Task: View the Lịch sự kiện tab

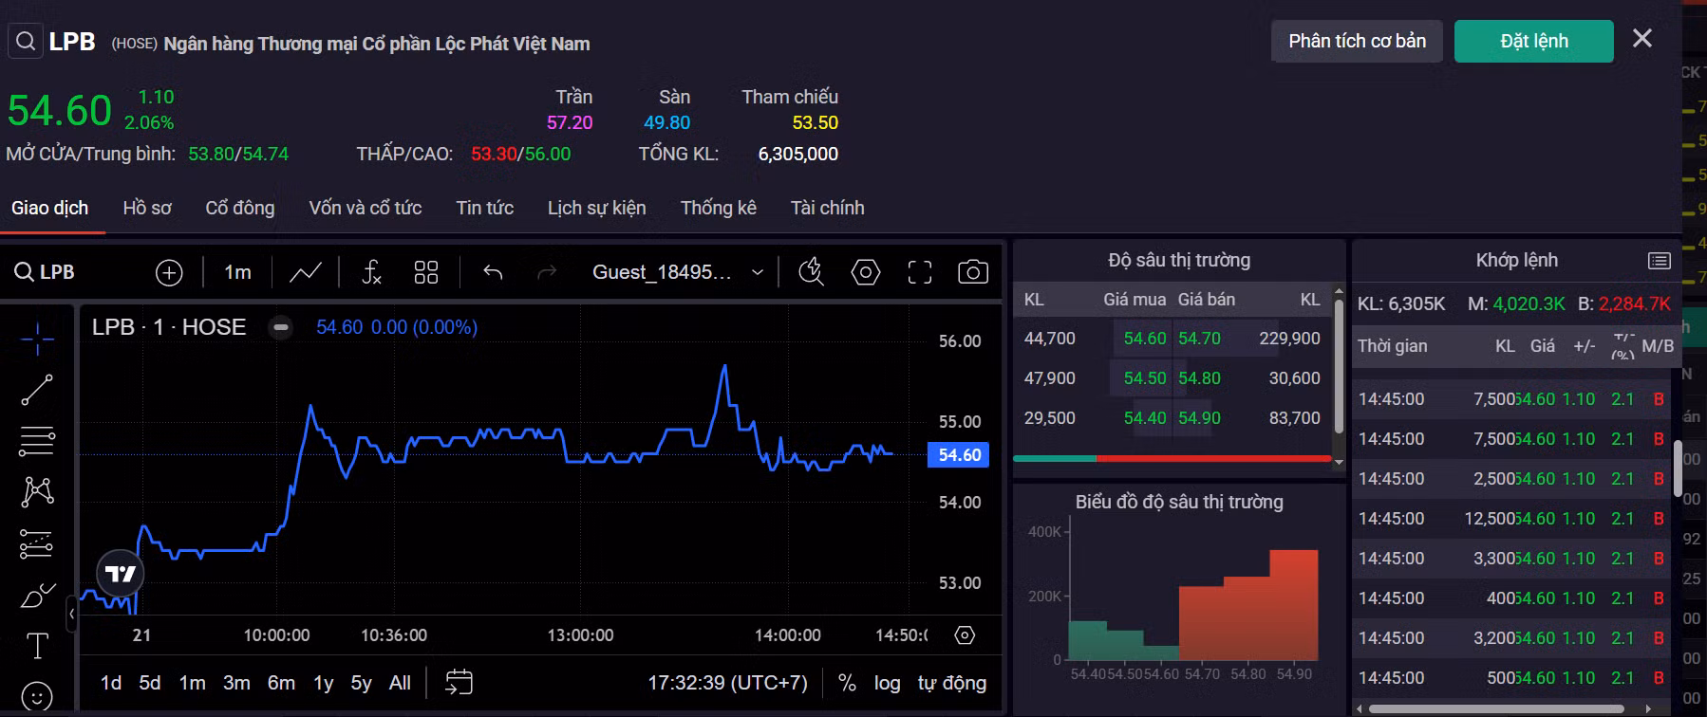Action: pyautogui.click(x=596, y=209)
